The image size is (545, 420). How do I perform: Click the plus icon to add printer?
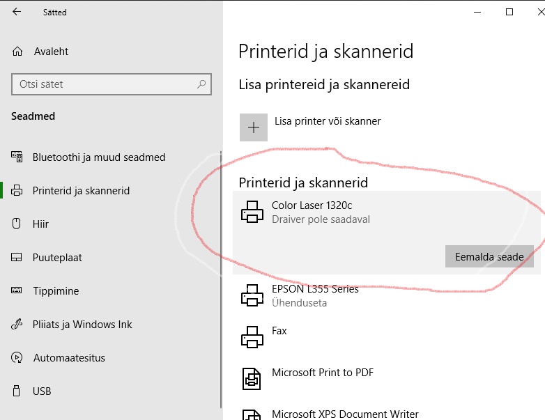254,127
